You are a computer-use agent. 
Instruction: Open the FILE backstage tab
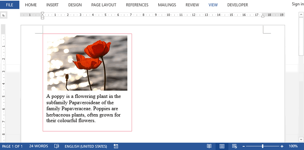tap(10, 5)
